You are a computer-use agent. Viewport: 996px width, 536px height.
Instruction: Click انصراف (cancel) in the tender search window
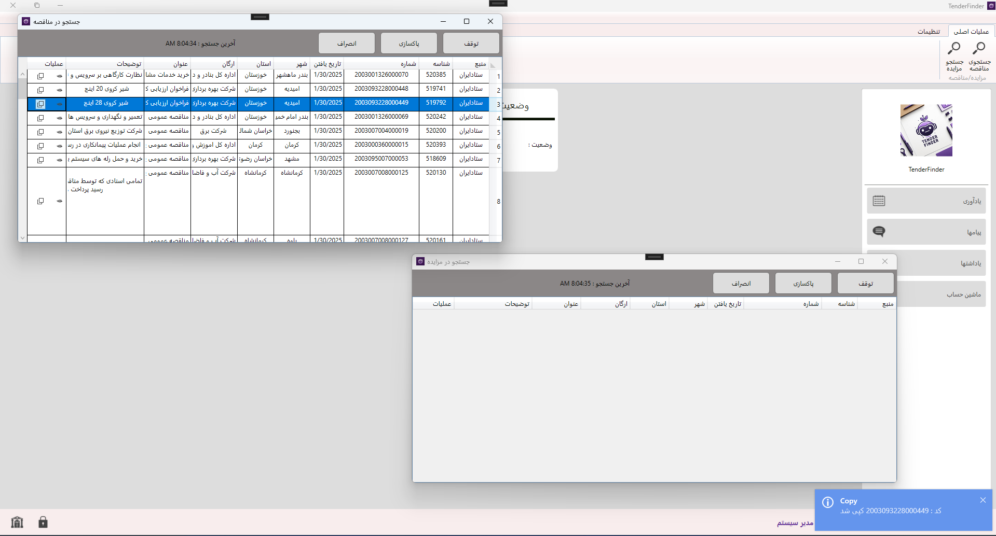pyautogui.click(x=346, y=44)
